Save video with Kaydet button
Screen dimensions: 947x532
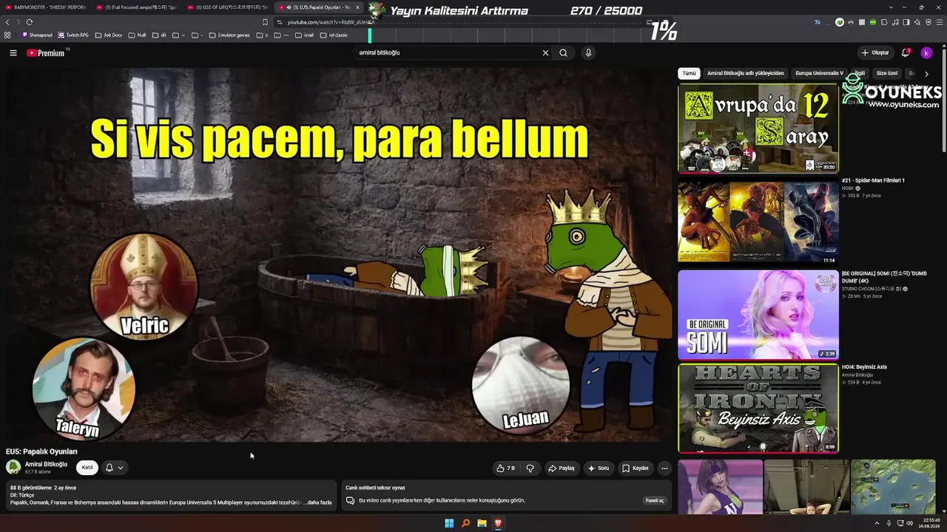coord(636,468)
